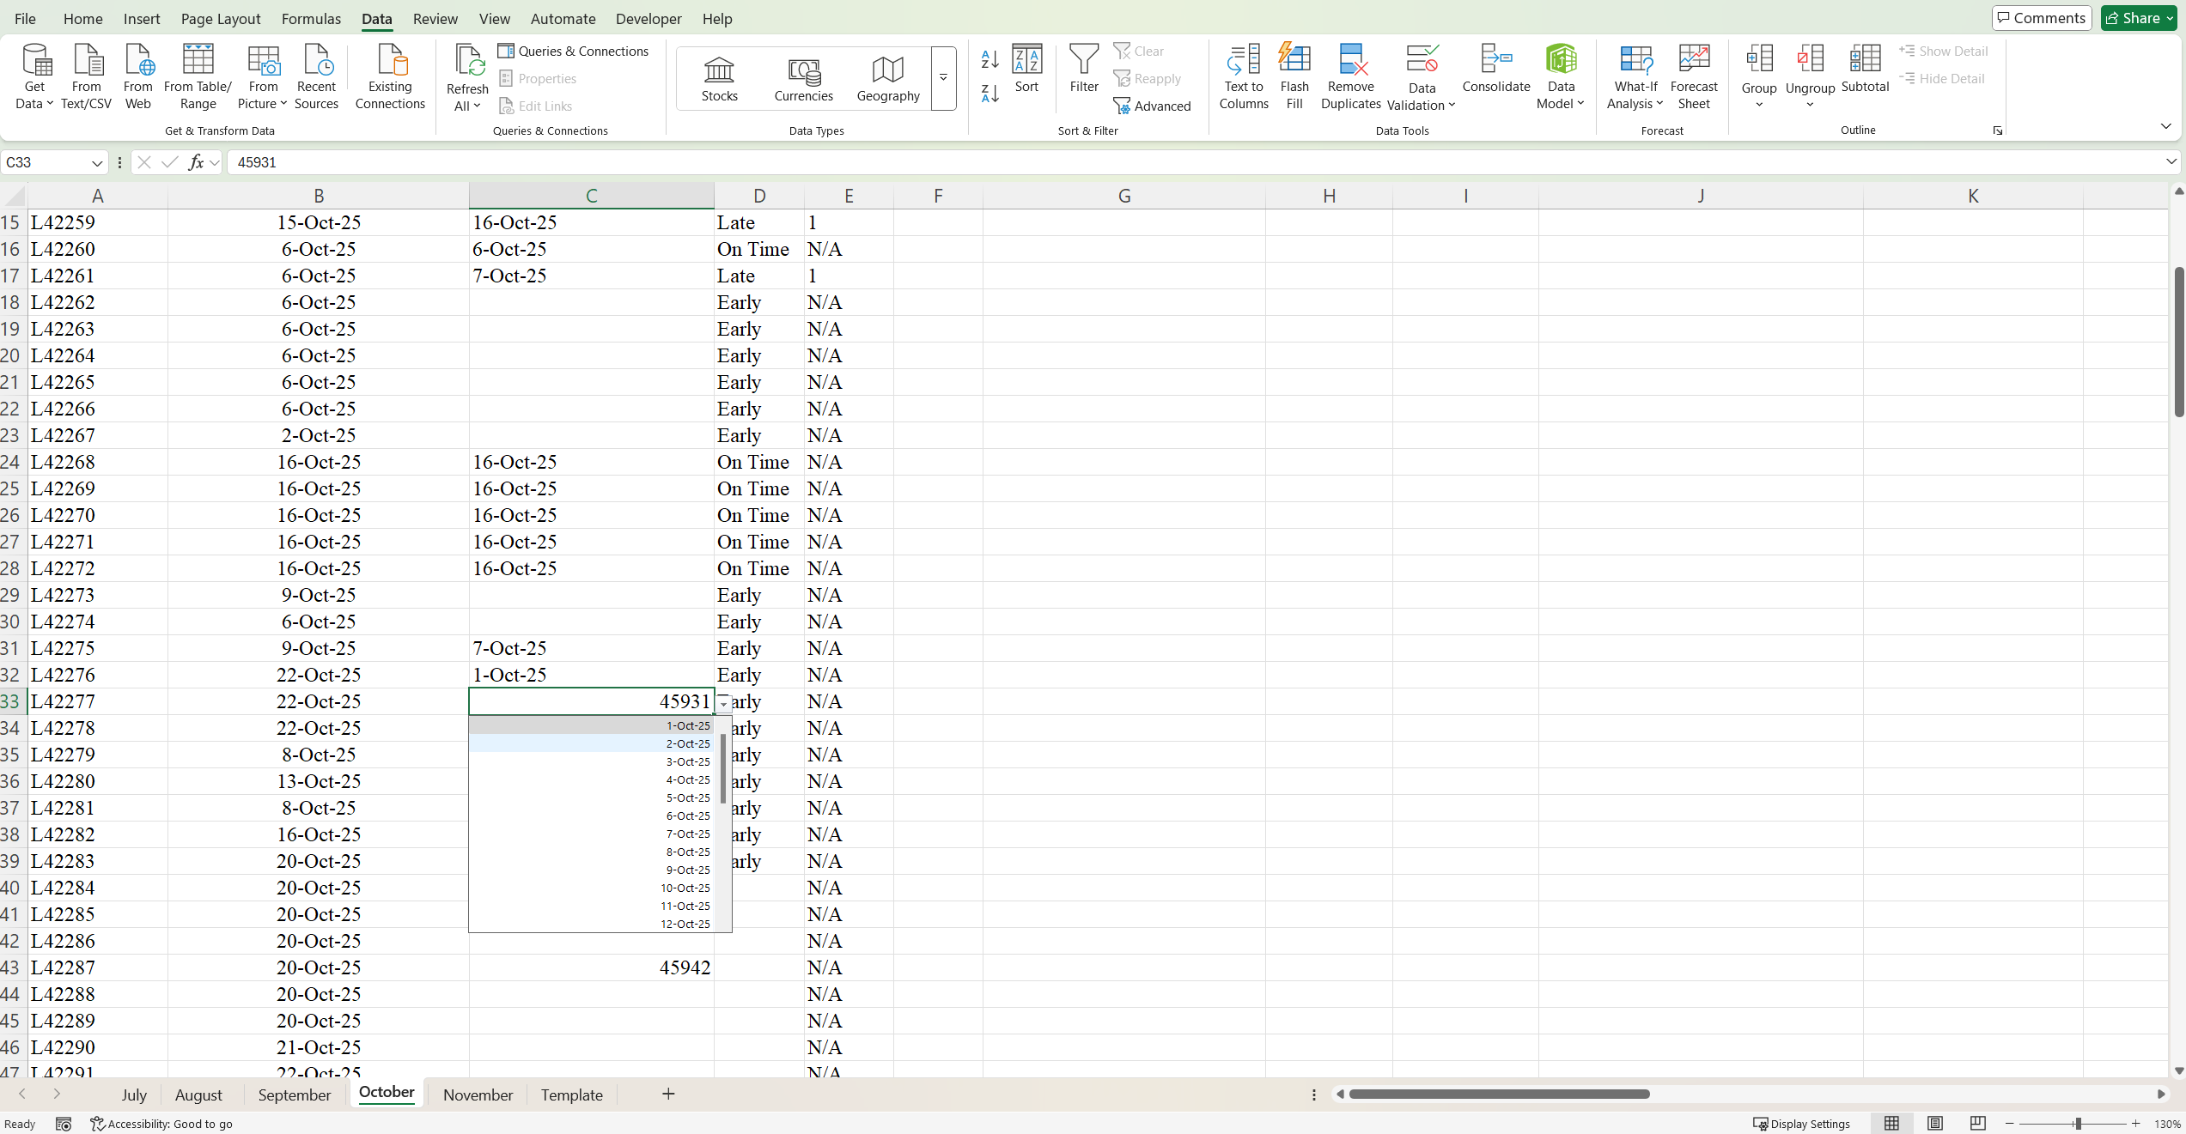
Task: Zoom out with the minus button
Action: point(2010,1124)
